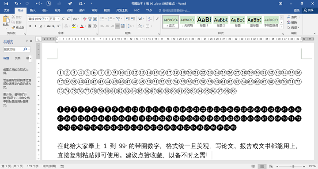318x169 pixels.
Task: Toggle Justify alignment button
Action: click(x=117, y=26)
